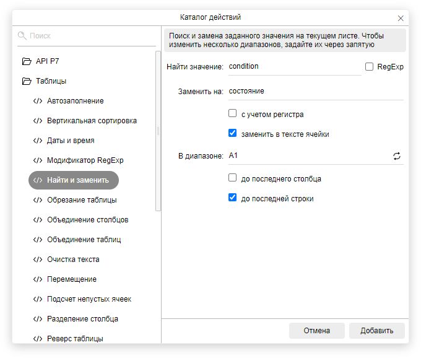Viewport: 421px width, 358px height.
Task: Click the code icon next to Даты и время
Action: 38,141
